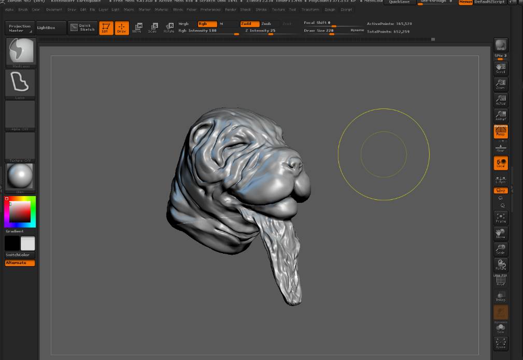
Task: Open the Material menu
Action: tap(161, 10)
